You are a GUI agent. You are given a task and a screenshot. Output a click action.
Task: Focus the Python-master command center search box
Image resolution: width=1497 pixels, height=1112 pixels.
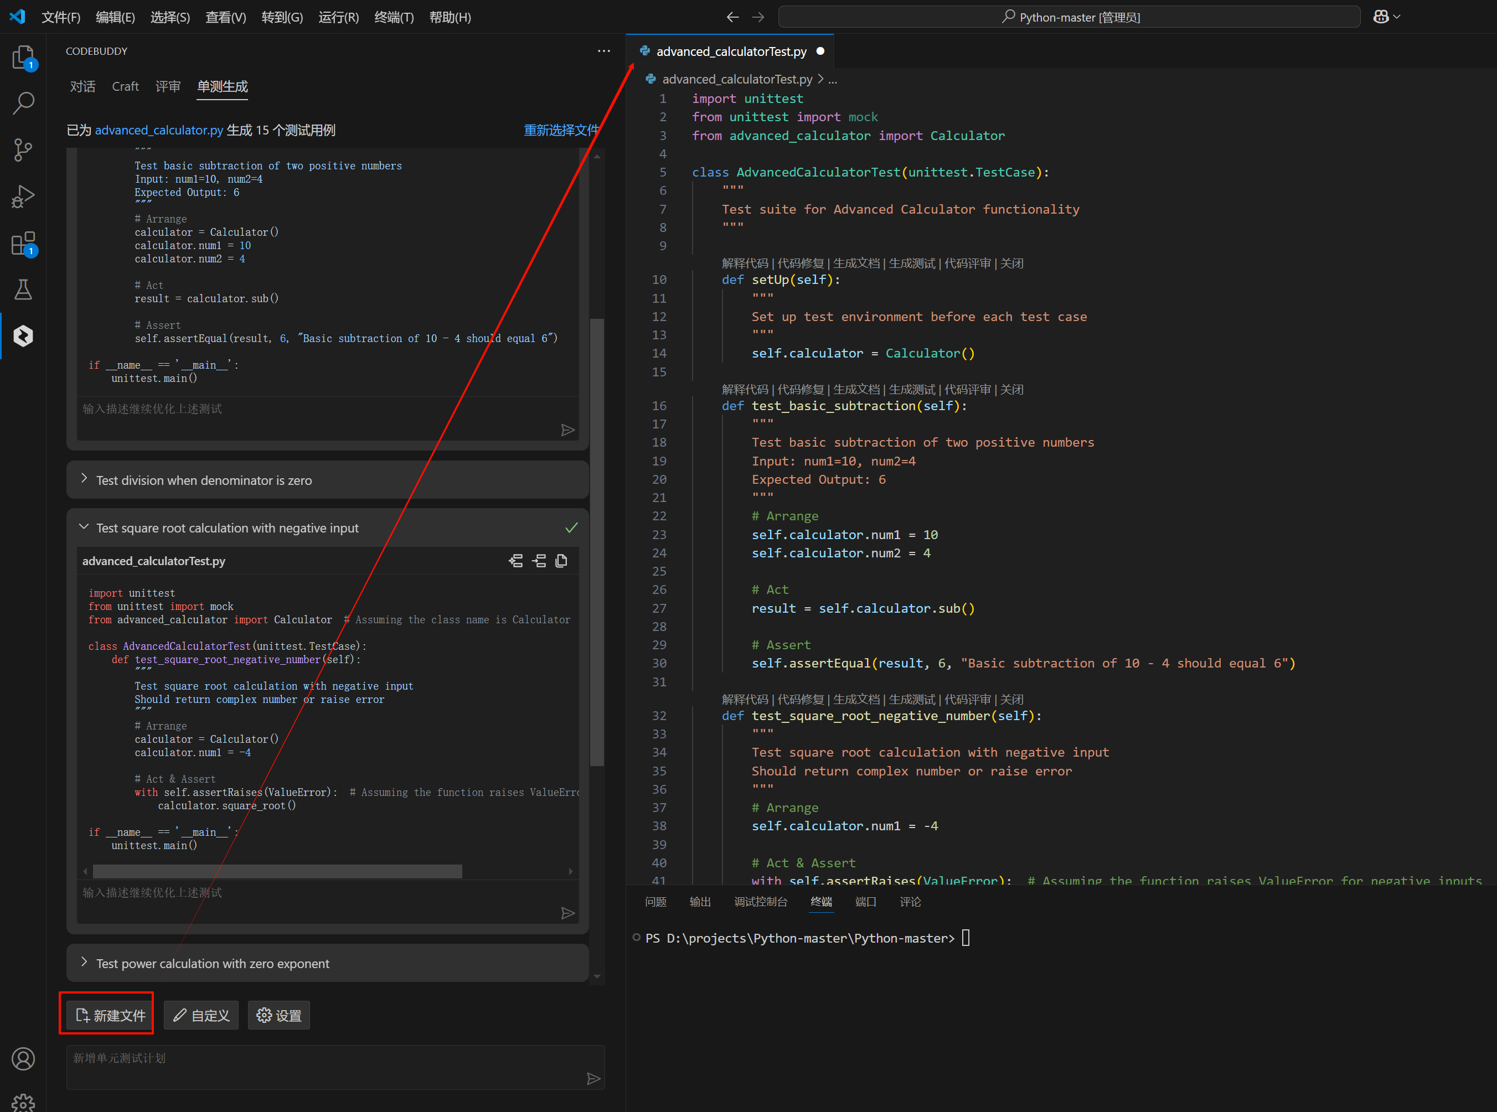1069,17
